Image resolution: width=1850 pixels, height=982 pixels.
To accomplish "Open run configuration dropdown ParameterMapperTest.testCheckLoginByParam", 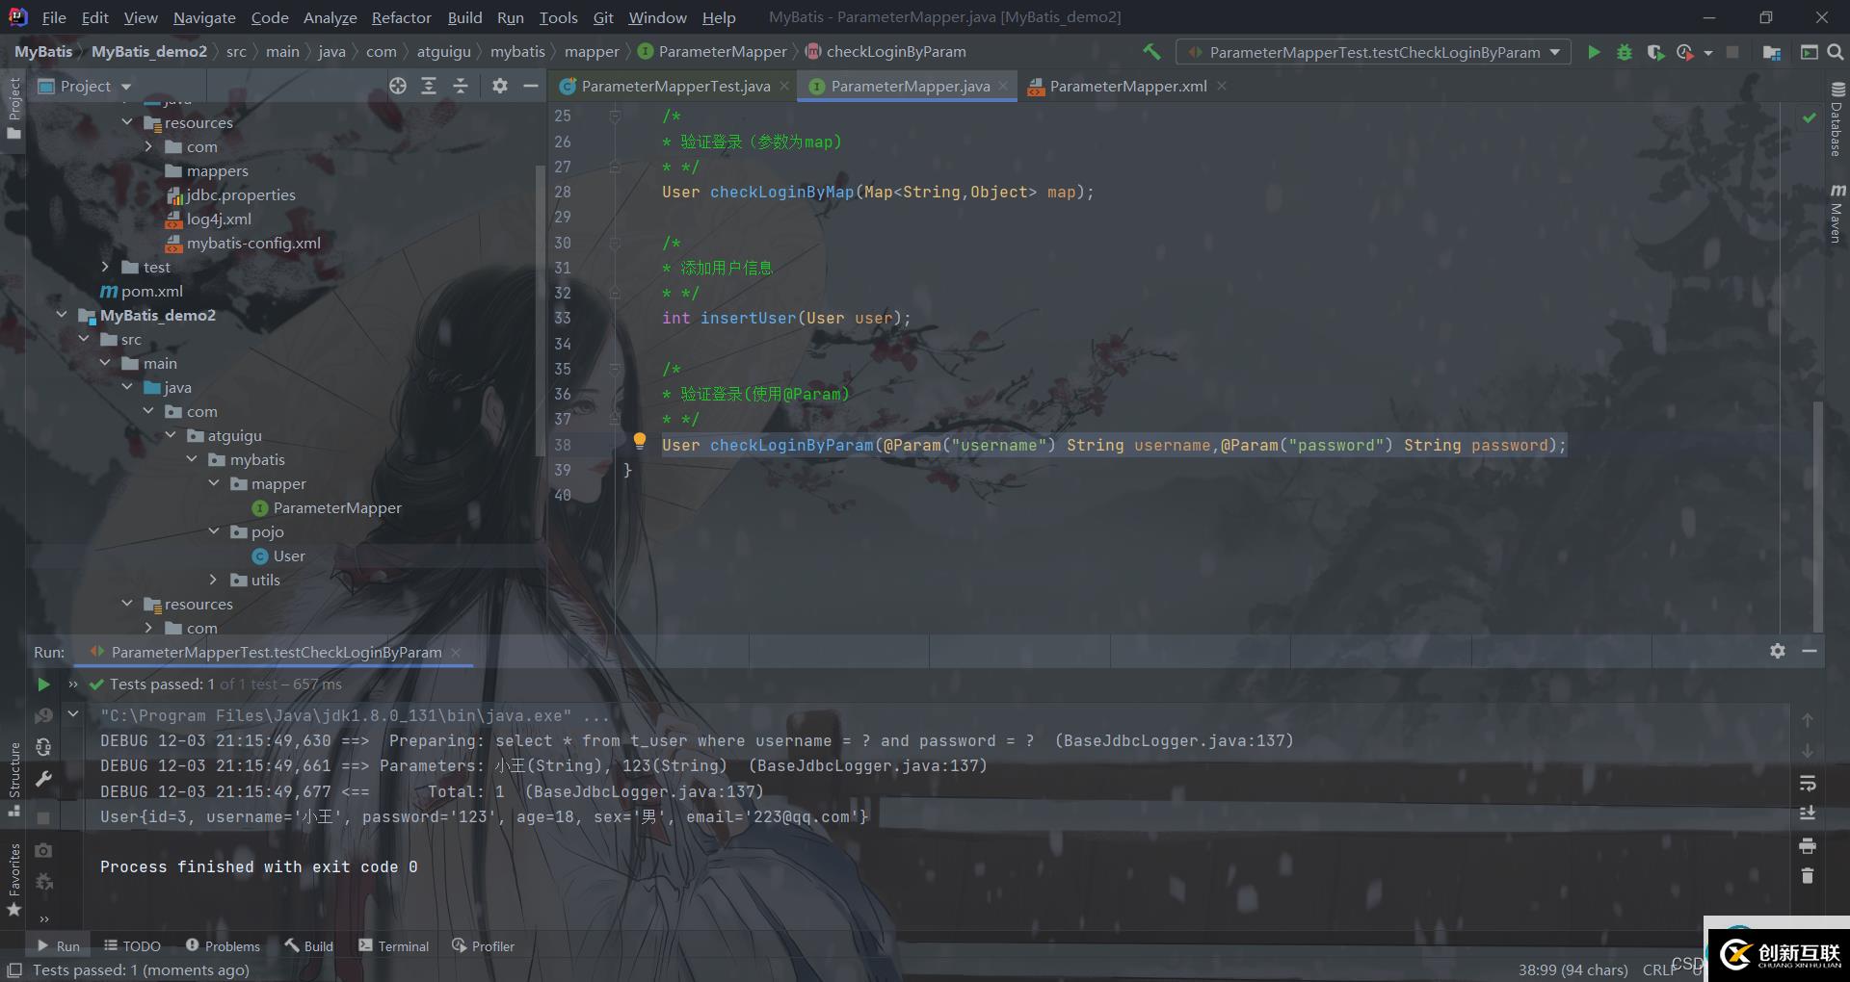I will (x=1374, y=52).
